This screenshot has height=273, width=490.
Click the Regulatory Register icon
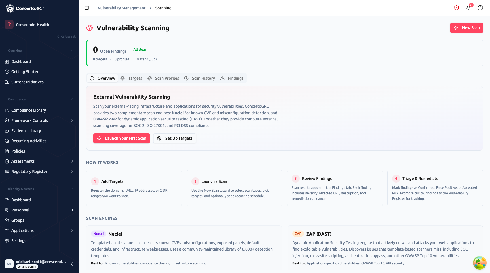(7, 172)
